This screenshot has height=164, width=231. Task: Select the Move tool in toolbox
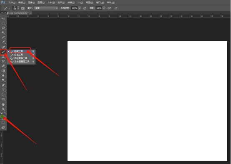[3, 18]
